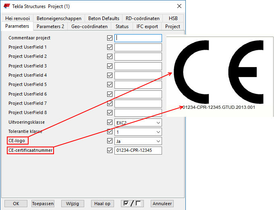
Task: Click the Project UserField 7 input field
Action: [x=138, y=104]
